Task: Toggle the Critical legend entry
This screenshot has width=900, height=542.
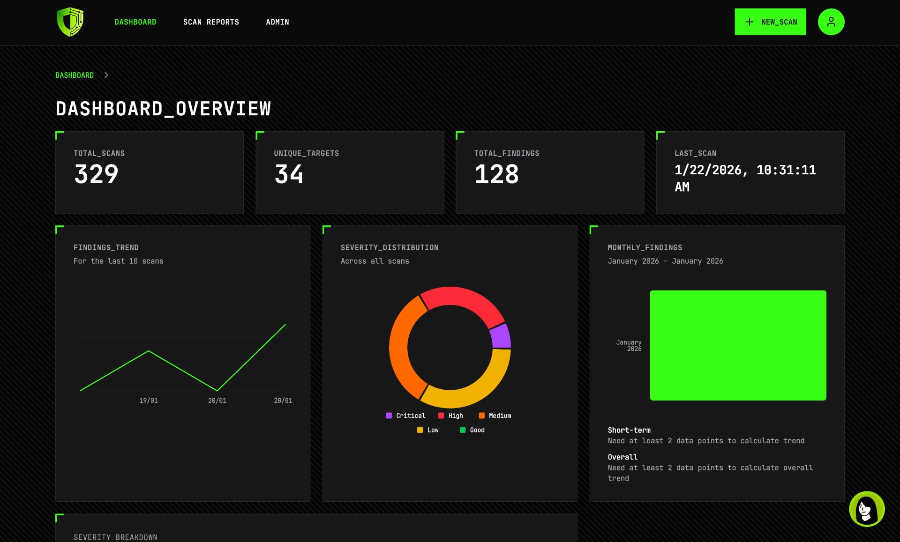Action: point(406,416)
